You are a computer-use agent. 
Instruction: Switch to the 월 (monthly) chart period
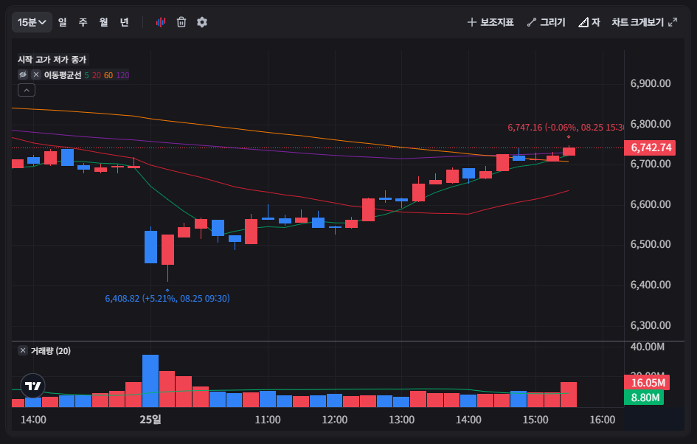103,22
